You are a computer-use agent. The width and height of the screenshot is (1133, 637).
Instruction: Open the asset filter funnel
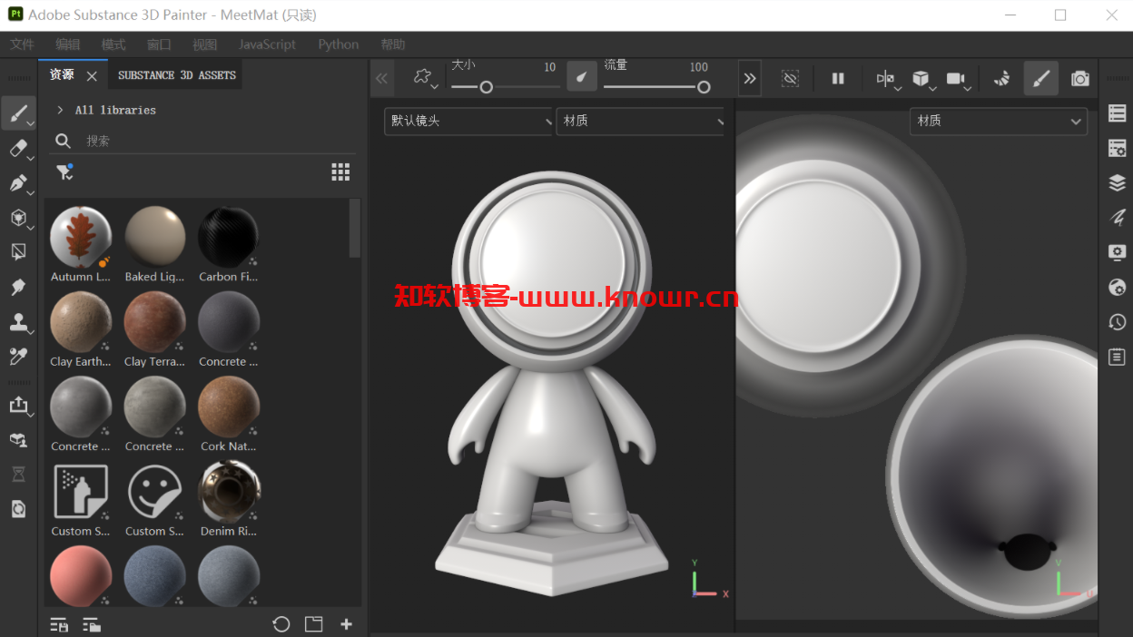[x=64, y=171]
